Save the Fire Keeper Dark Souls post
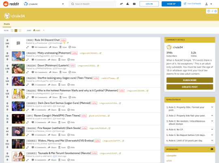 click(62, 135)
